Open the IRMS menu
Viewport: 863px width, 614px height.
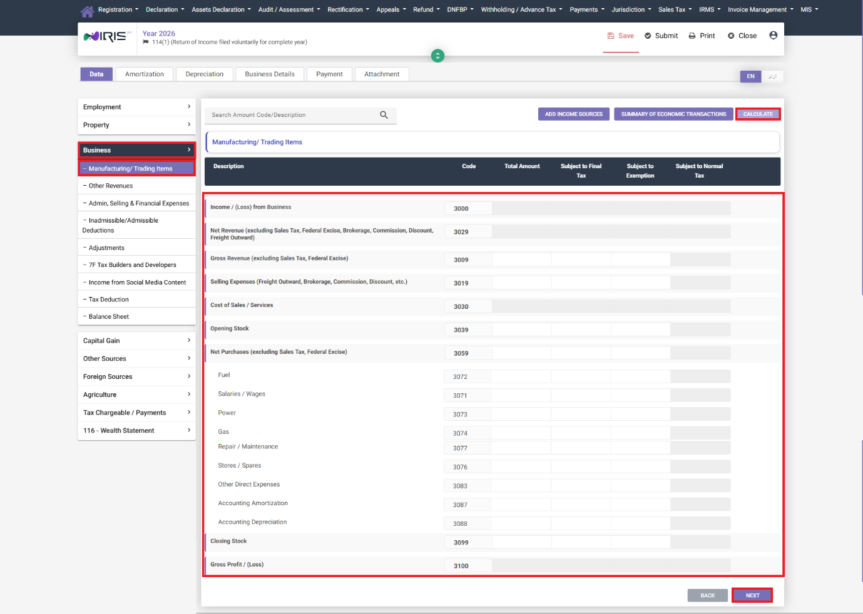coord(710,9)
